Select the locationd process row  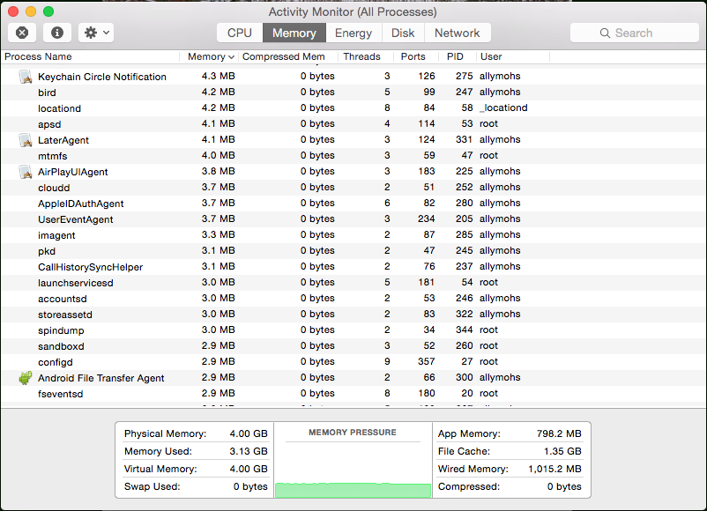pos(353,108)
